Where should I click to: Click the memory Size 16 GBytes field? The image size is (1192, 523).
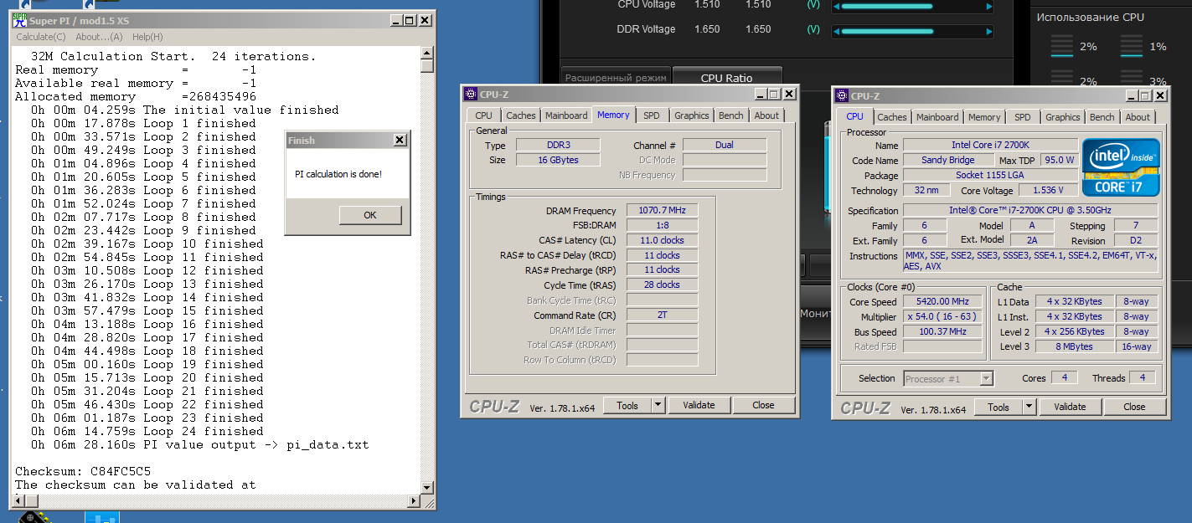coord(557,160)
